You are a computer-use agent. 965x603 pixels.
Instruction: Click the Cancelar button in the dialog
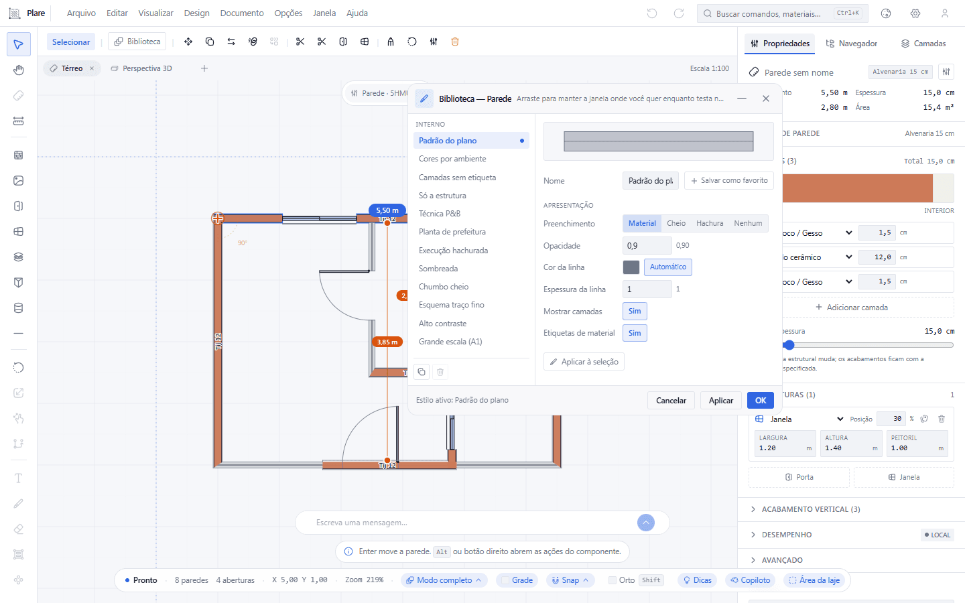point(671,401)
